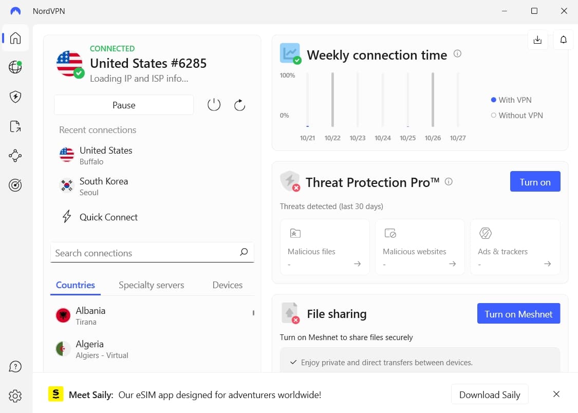
Task: Open the help chat bubble icon
Action: coord(15,367)
